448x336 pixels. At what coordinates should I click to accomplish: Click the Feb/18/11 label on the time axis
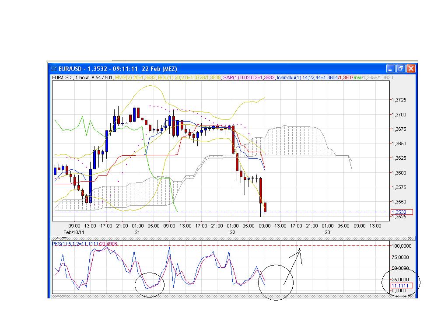coord(73,231)
